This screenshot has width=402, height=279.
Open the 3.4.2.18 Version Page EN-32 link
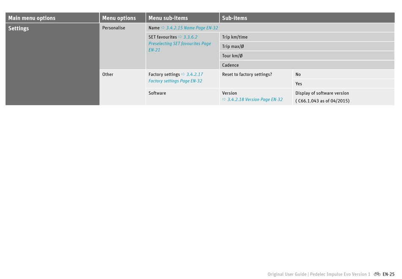pos(255,99)
